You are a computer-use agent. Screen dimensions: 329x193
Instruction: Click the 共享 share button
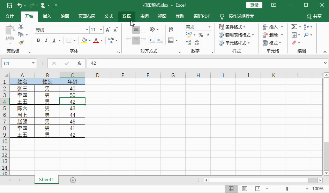(x=314, y=16)
